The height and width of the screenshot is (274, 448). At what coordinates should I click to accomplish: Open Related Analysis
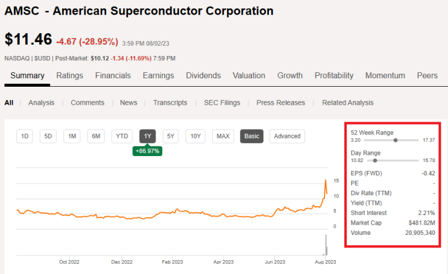(348, 103)
